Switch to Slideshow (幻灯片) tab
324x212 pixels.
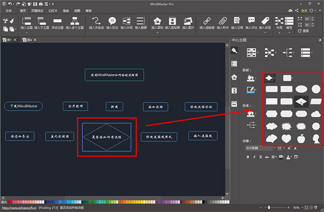click(53, 11)
